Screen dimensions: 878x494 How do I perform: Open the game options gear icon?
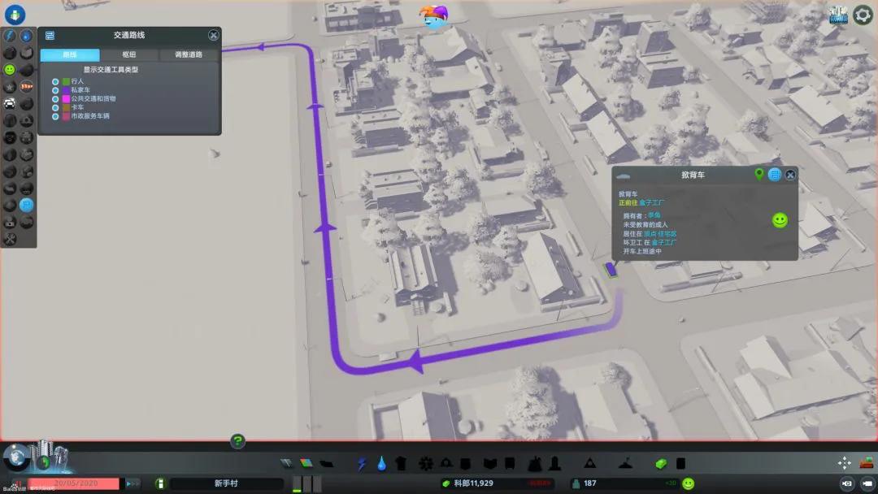863,15
